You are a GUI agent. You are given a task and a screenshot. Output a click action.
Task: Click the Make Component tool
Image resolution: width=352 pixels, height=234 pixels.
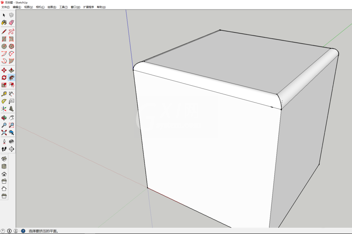pos(12,15)
